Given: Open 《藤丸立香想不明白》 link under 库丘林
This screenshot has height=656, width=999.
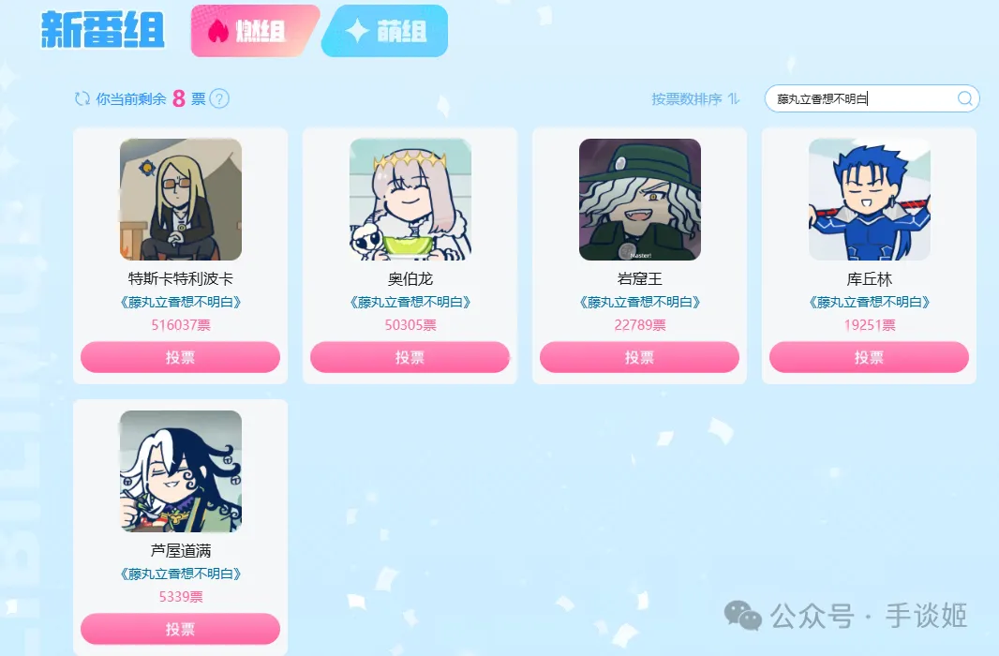Looking at the screenshot, I should 869,302.
